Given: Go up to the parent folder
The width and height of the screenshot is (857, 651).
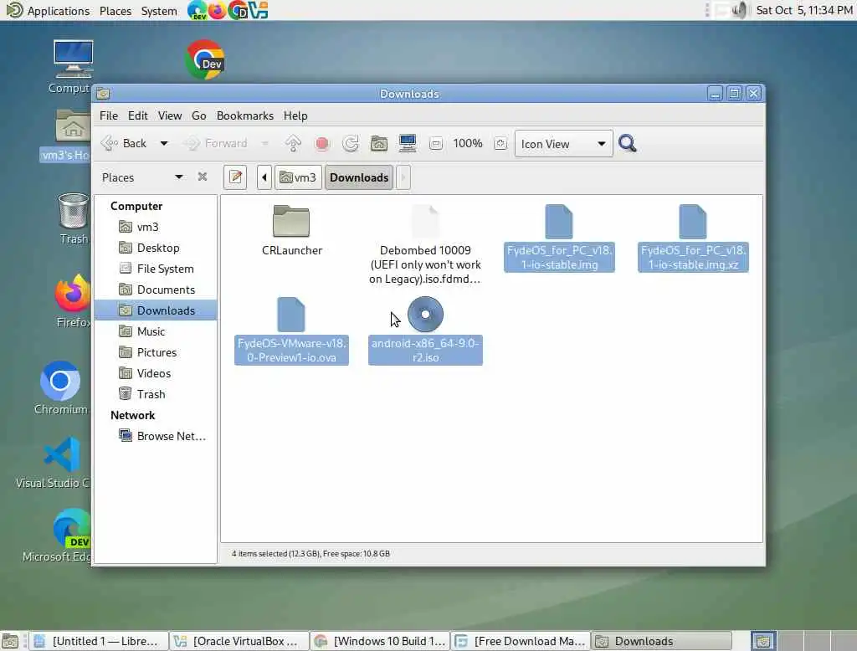Looking at the screenshot, I should pos(293,144).
